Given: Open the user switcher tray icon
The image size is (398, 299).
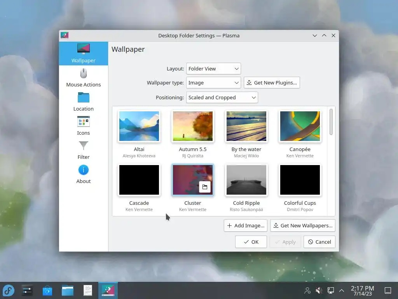Looking at the screenshot, I should click(x=307, y=290).
